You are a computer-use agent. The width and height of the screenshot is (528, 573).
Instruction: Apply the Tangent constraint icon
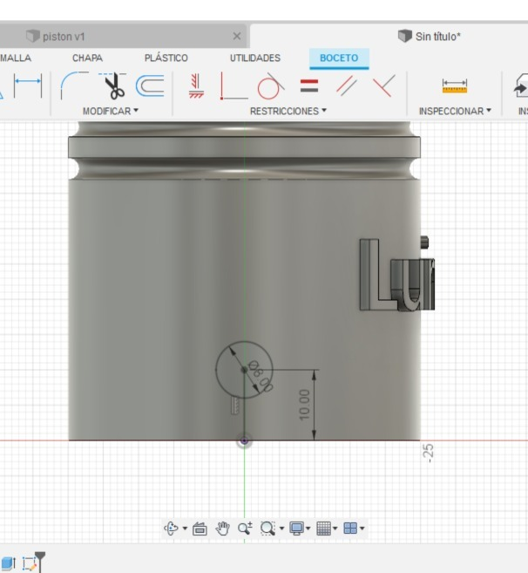(271, 85)
